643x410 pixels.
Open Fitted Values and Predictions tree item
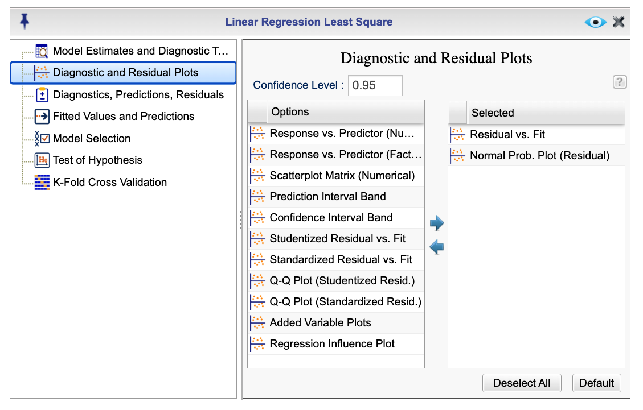(x=124, y=117)
